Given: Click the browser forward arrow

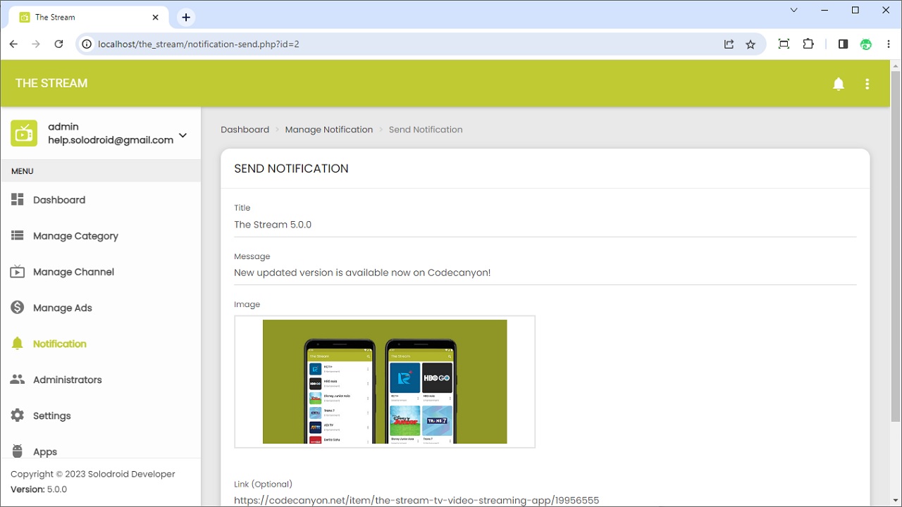Looking at the screenshot, I should tap(36, 44).
